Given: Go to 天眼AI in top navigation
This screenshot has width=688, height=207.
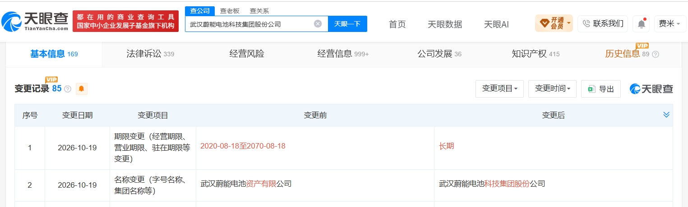Looking at the screenshot, I should pyautogui.click(x=496, y=24).
